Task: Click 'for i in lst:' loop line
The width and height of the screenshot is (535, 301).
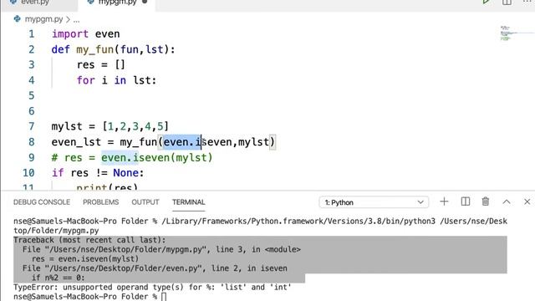Action: coord(116,80)
